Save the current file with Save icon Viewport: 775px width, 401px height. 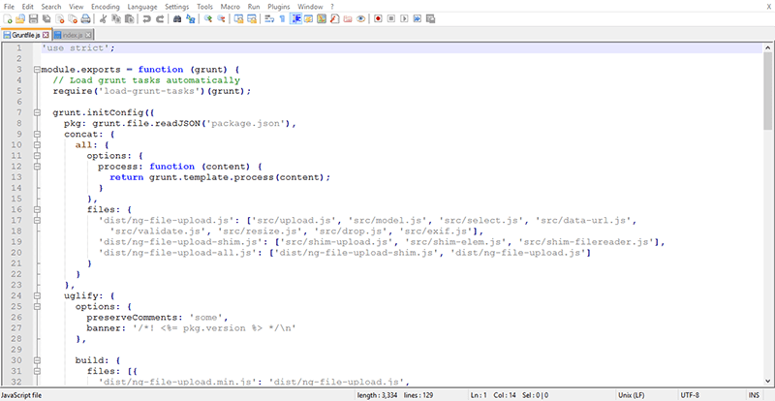[33, 18]
